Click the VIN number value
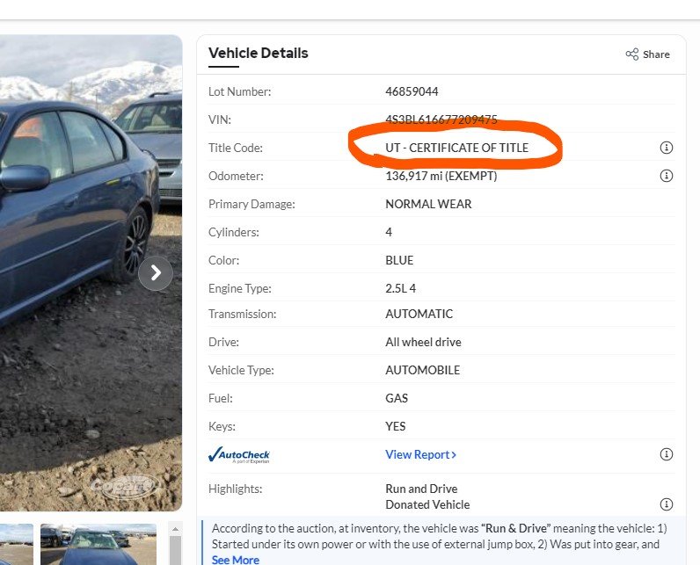Image resolution: width=700 pixels, height=565 pixels. click(x=441, y=120)
